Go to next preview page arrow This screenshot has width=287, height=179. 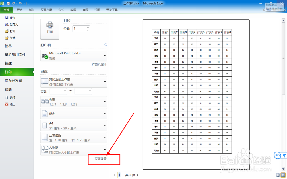(138, 175)
